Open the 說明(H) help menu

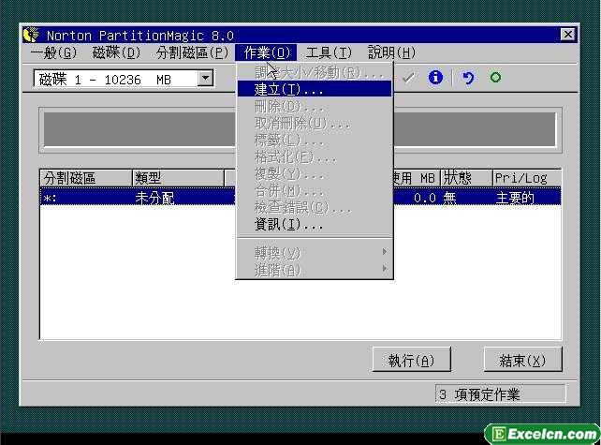[x=391, y=52]
